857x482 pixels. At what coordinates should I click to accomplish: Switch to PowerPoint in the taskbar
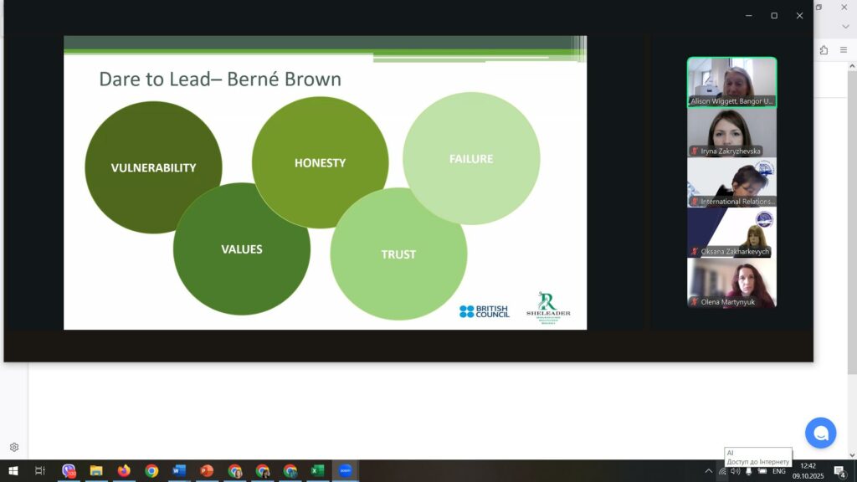(207, 470)
